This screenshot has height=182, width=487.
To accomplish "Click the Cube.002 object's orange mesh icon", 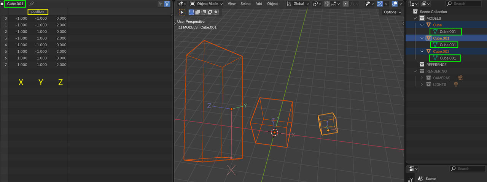I will [428, 51].
